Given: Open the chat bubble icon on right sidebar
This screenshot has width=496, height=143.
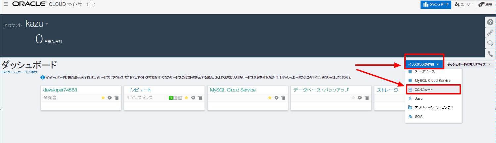Looking at the screenshot, I should tap(490, 43).
